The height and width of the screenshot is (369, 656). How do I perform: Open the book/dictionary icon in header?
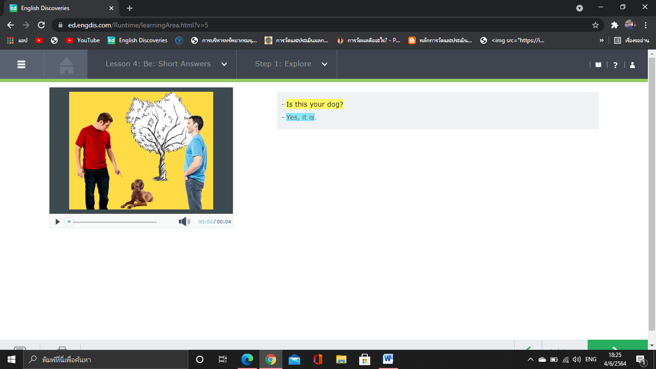[598, 65]
